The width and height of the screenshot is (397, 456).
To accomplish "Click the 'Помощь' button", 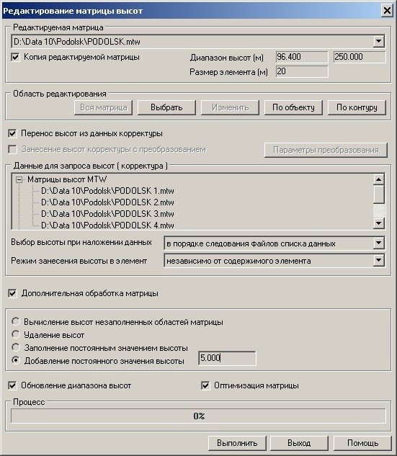I will pyautogui.click(x=362, y=443).
